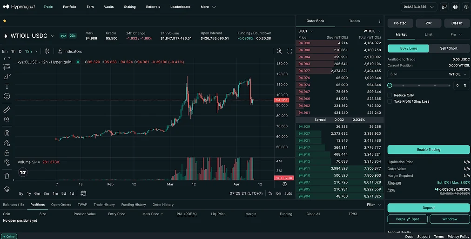471x239 pixels.
Task: Switch margin mode via Isolated button
Action: (x=400, y=23)
